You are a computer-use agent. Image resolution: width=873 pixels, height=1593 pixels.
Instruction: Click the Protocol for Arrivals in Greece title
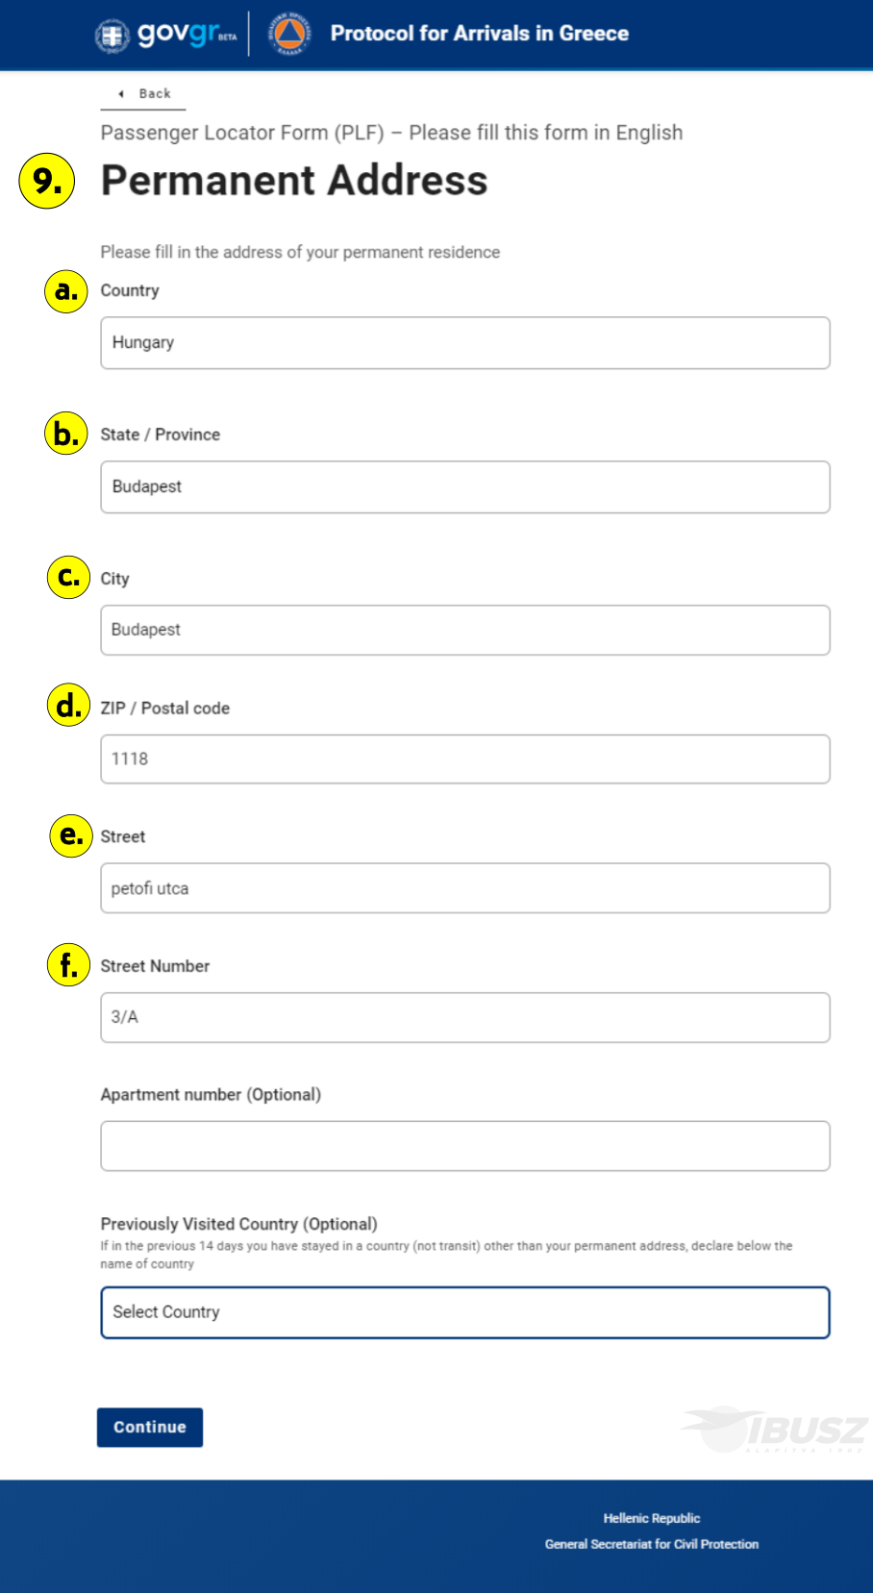pos(480,34)
